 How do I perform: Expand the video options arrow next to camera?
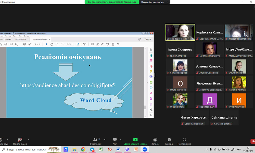tap(28, 140)
